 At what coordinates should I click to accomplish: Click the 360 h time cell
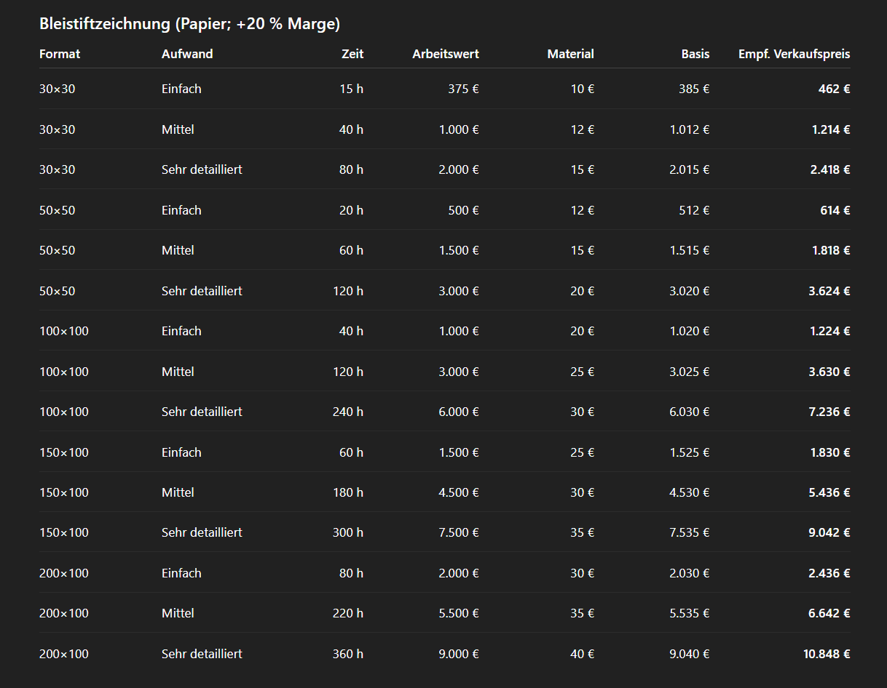[x=348, y=654]
